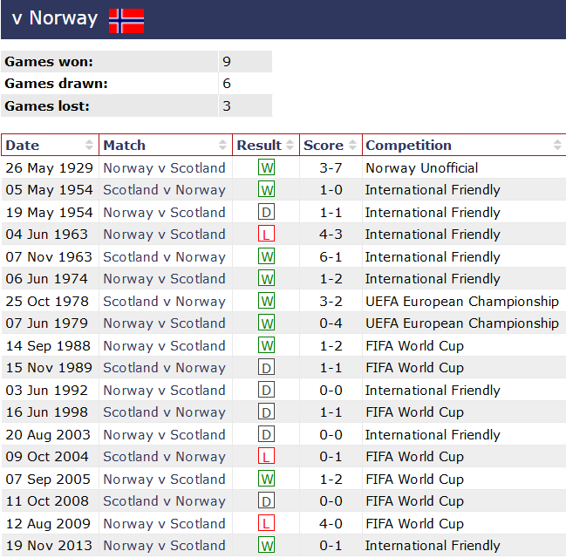This screenshot has width=566, height=558.
Task: Click the Games won value cell
Action: (x=244, y=62)
